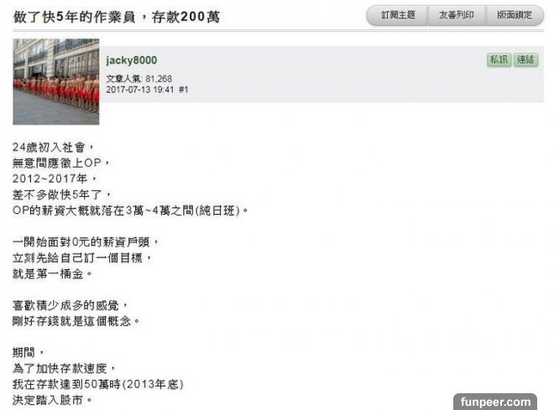Click the sentence about OP的薪資 3萬~4萬
The width and height of the screenshot is (554, 410).
coord(130,210)
